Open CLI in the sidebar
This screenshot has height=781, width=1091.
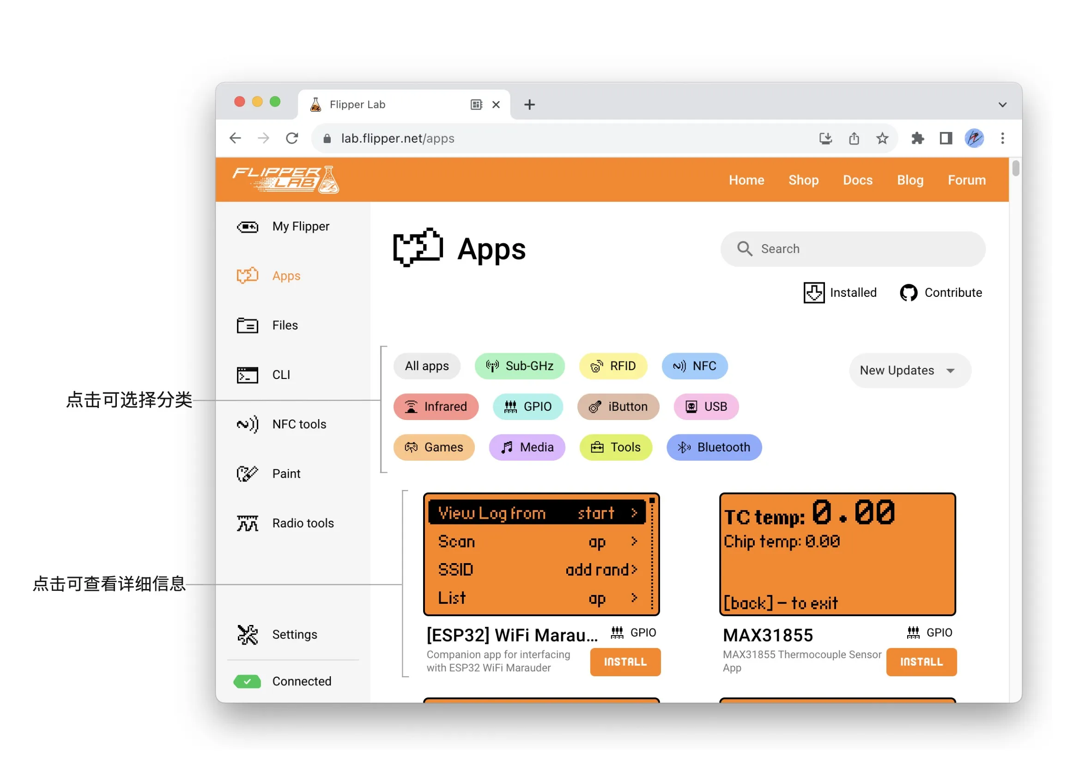click(x=263, y=375)
